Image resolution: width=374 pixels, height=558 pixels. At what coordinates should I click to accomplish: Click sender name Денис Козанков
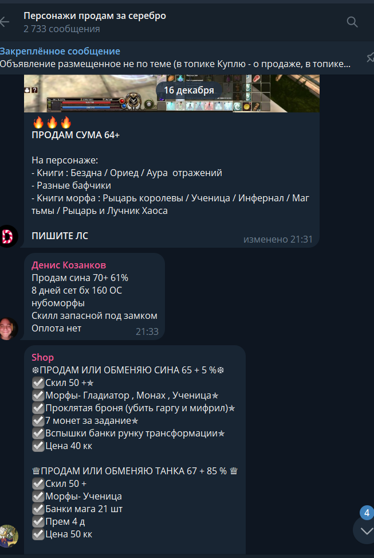click(x=69, y=265)
